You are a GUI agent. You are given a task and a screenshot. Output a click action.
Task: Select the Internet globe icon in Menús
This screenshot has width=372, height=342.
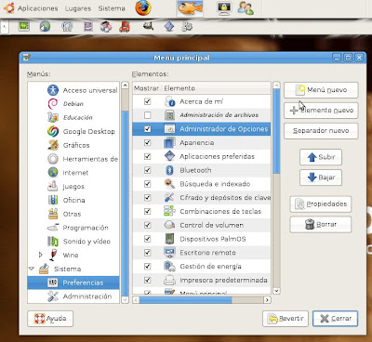(x=53, y=172)
